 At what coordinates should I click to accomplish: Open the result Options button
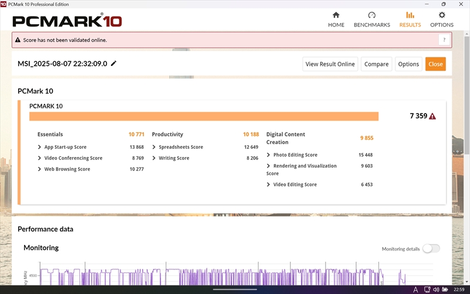pyautogui.click(x=408, y=64)
